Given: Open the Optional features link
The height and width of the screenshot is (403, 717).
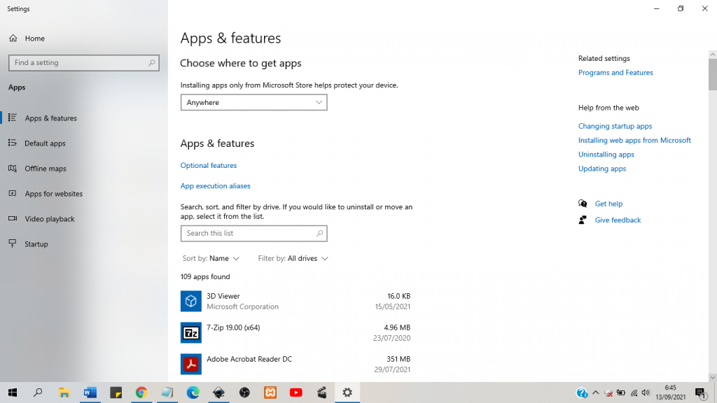Looking at the screenshot, I should coord(209,165).
